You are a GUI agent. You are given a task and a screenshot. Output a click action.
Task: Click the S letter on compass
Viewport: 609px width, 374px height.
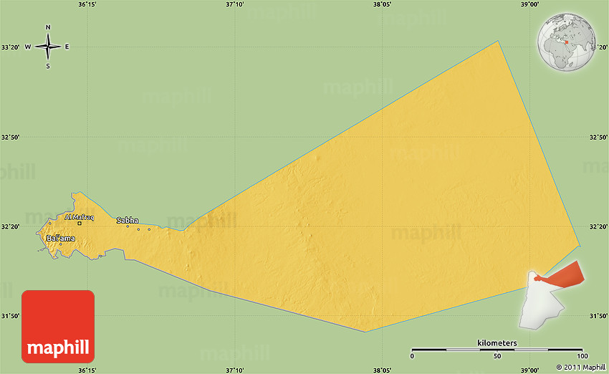pos(48,67)
